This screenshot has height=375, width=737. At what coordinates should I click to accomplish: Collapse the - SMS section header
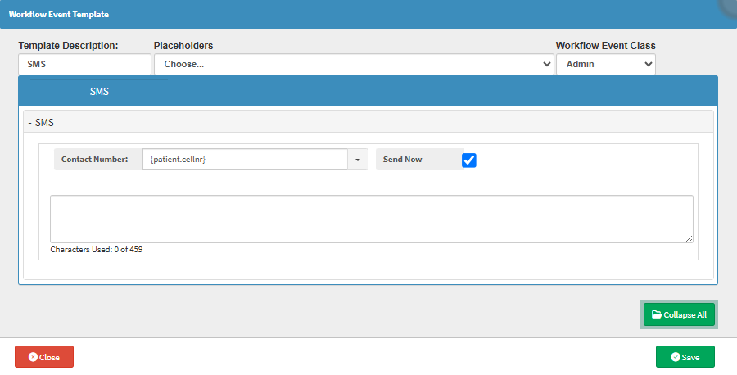click(x=368, y=122)
